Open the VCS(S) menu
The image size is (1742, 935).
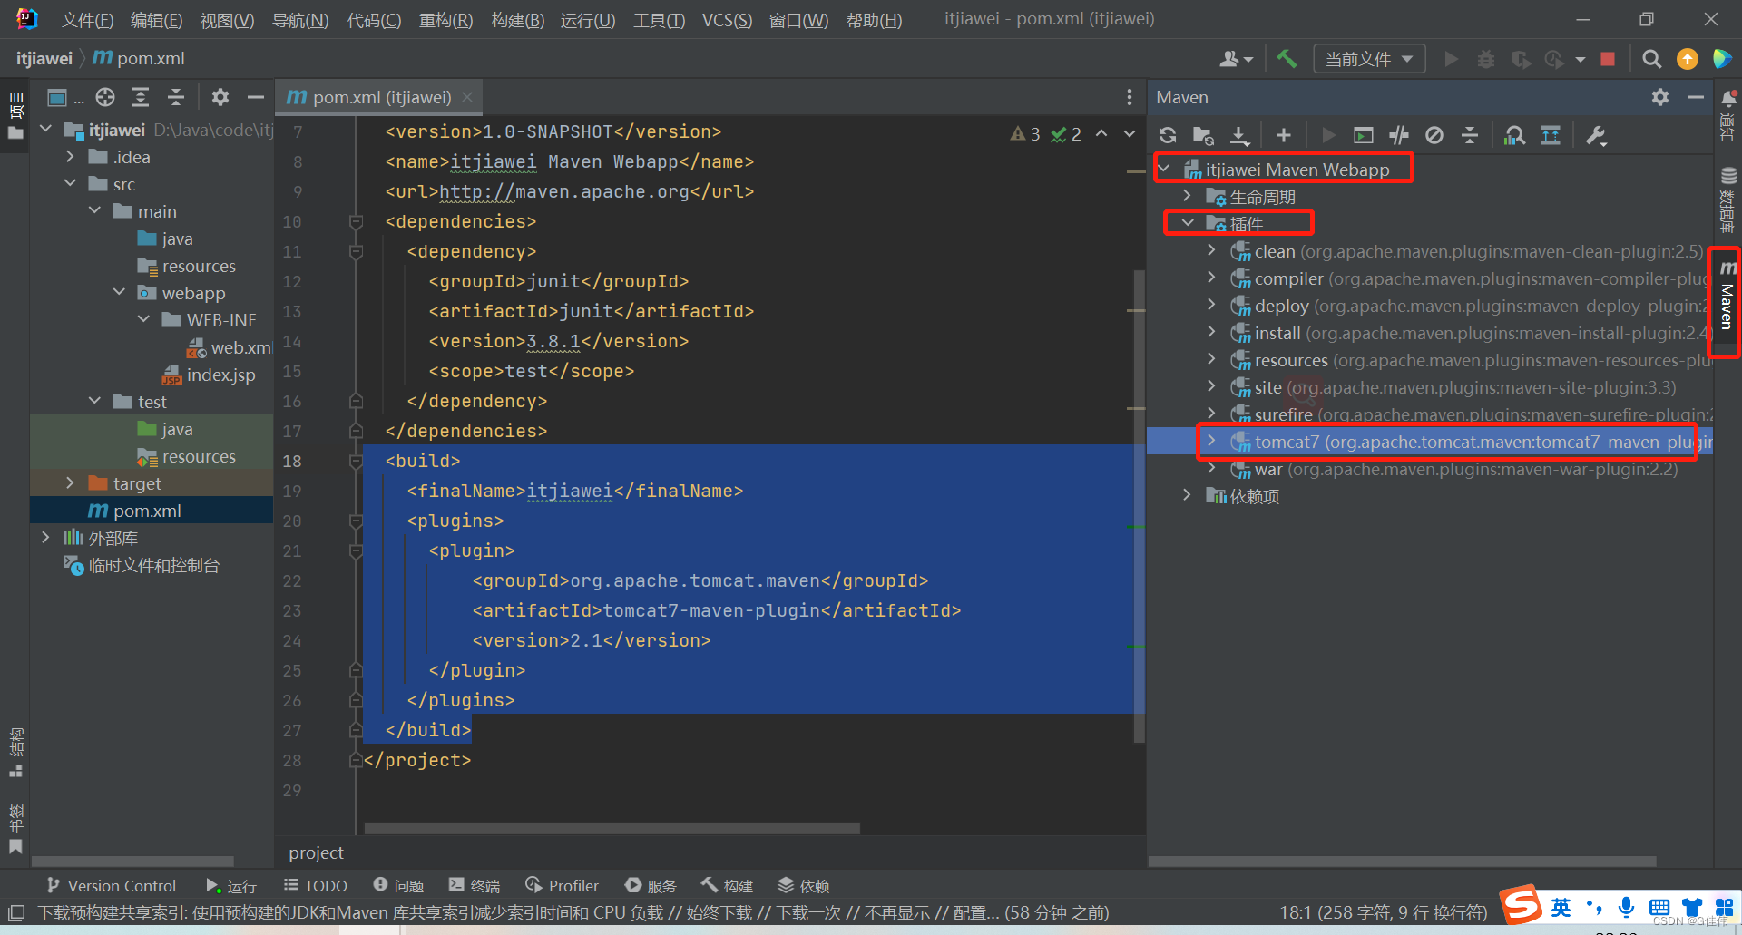[x=727, y=20]
